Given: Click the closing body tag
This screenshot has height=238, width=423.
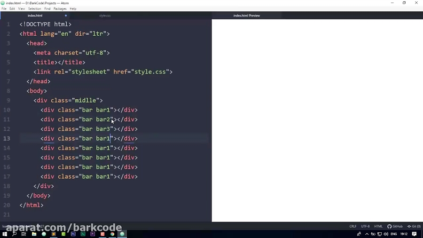Looking at the screenshot, I should pyautogui.click(x=39, y=196).
